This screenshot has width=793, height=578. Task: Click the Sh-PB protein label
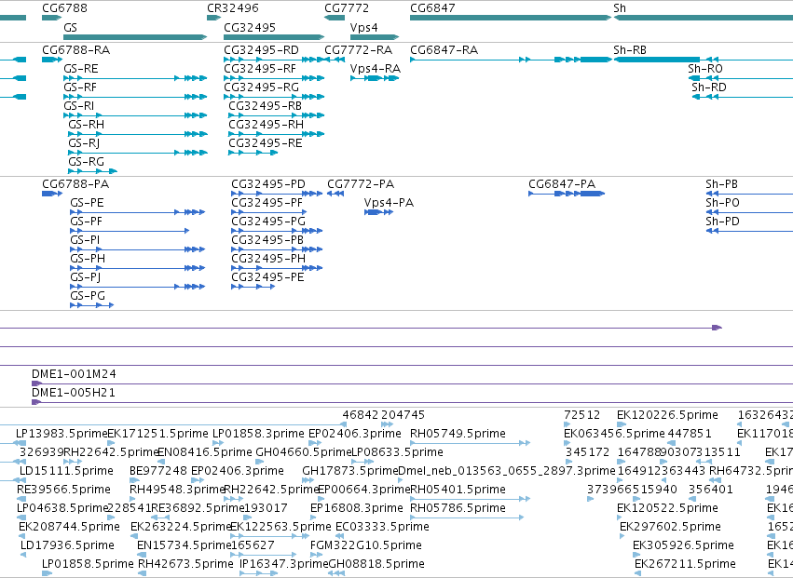tap(721, 184)
